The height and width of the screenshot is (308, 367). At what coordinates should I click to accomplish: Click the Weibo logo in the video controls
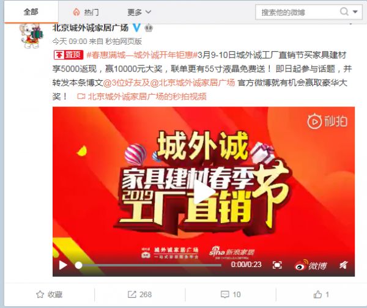[311, 265]
